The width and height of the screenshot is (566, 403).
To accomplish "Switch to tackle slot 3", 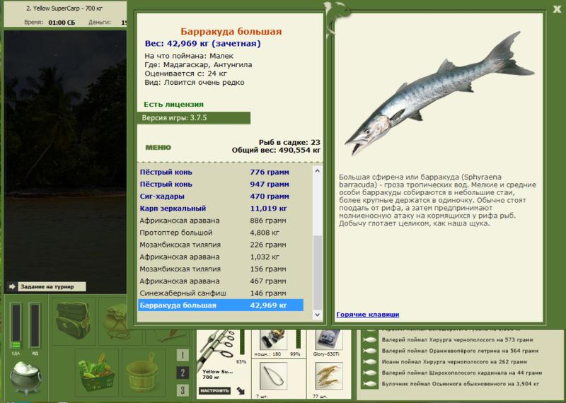I will click(x=183, y=390).
